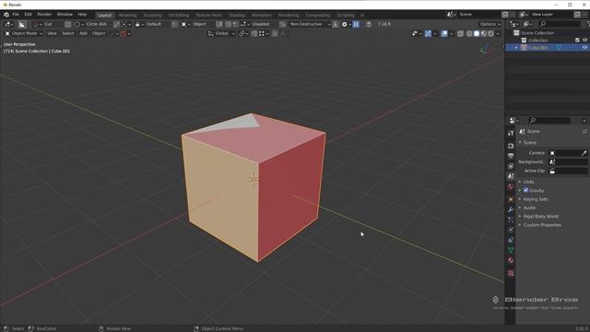Switch to the Shading workspace tab
Screen dimensions: 590x332
point(237,15)
